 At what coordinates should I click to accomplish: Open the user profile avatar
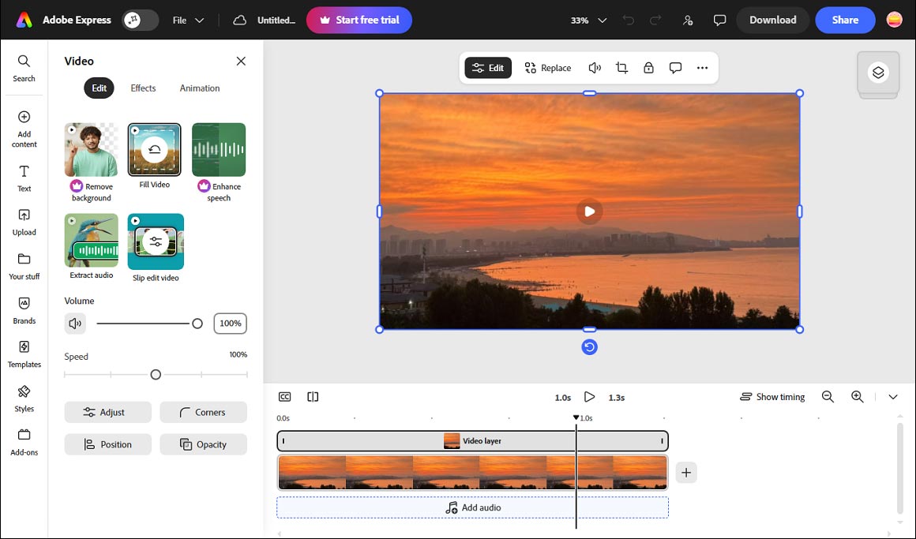click(895, 20)
